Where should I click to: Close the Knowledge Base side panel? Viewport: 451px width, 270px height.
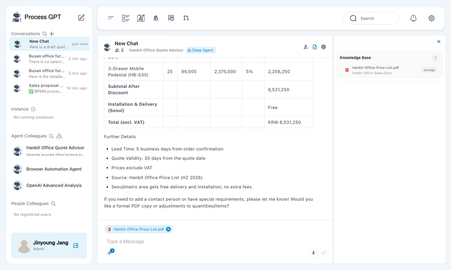tap(439, 42)
